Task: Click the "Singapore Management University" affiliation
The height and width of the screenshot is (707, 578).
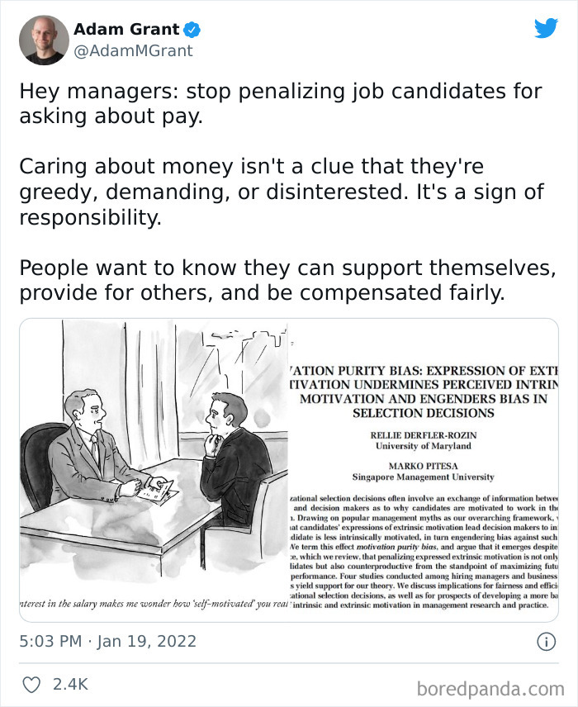Action: [423, 477]
